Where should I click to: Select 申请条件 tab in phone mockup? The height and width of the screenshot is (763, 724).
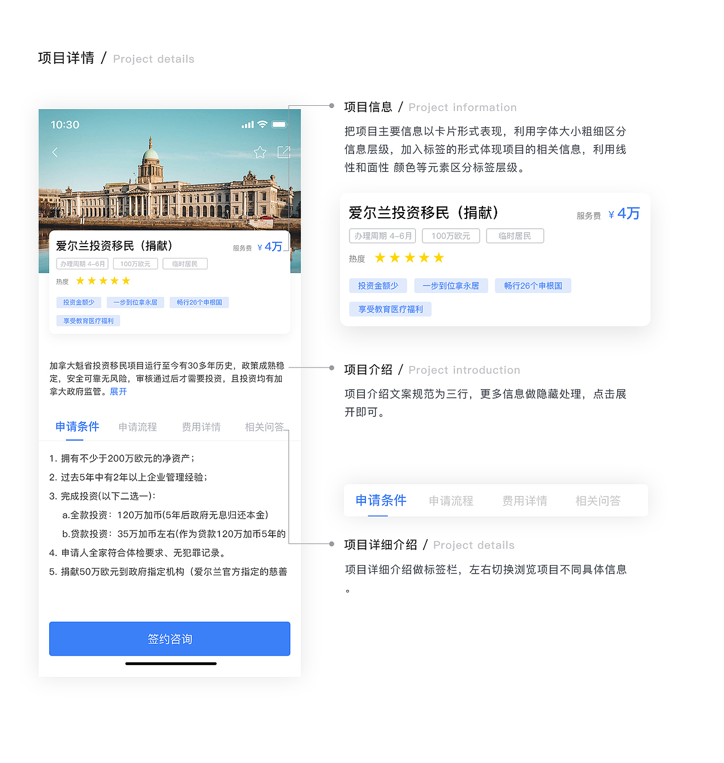tap(77, 427)
